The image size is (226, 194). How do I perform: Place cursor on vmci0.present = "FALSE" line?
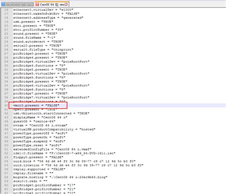point(36,106)
